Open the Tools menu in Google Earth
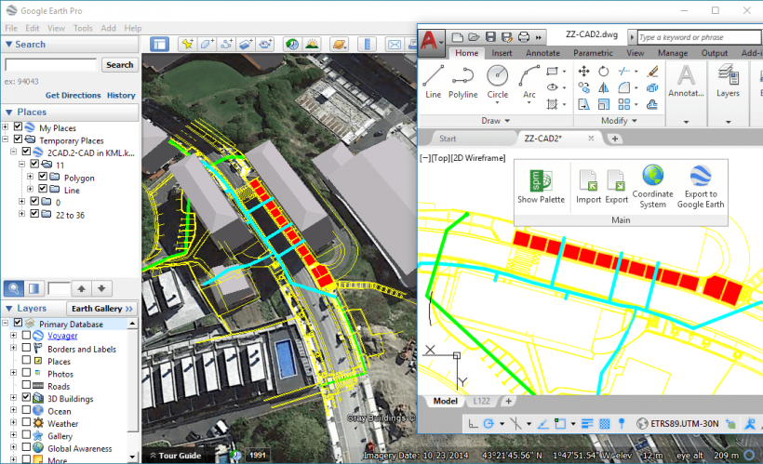 click(x=83, y=29)
